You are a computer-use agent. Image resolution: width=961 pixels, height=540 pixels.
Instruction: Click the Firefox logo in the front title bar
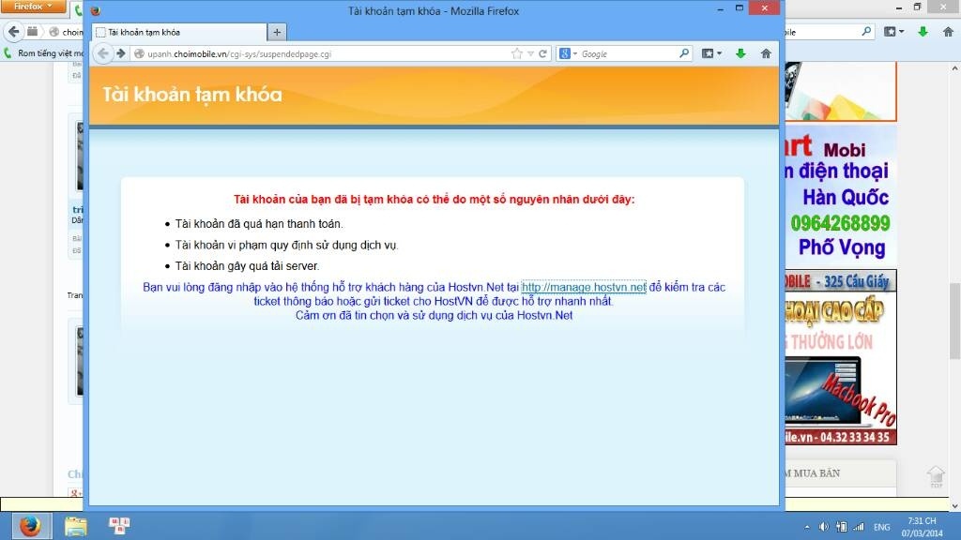96,10
